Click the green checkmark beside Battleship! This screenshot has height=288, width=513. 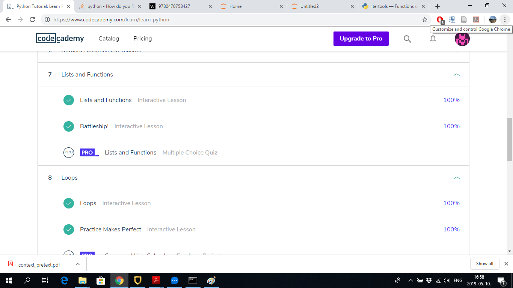(x=69, y=126)
